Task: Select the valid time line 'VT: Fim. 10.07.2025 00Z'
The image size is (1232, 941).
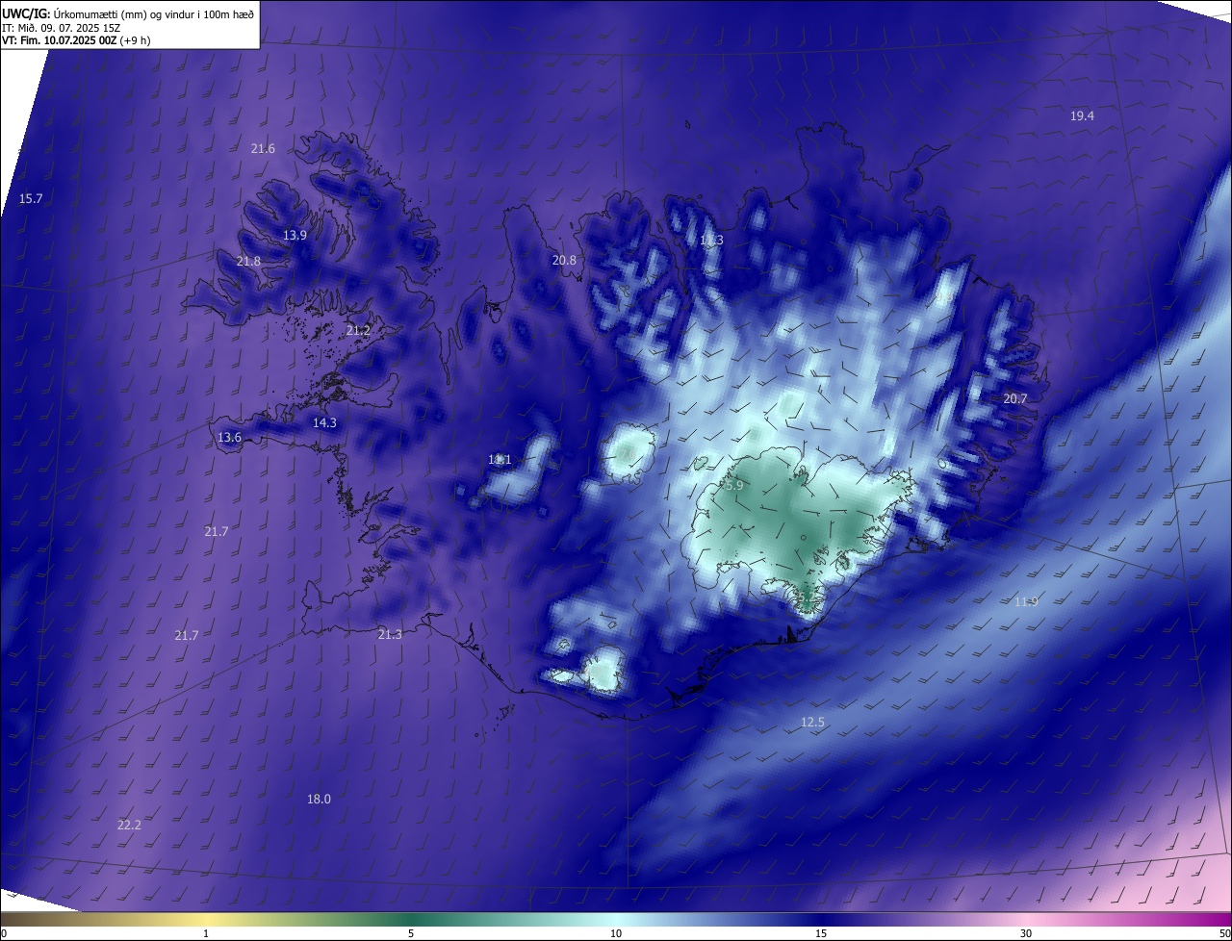Action: [59, 40]
